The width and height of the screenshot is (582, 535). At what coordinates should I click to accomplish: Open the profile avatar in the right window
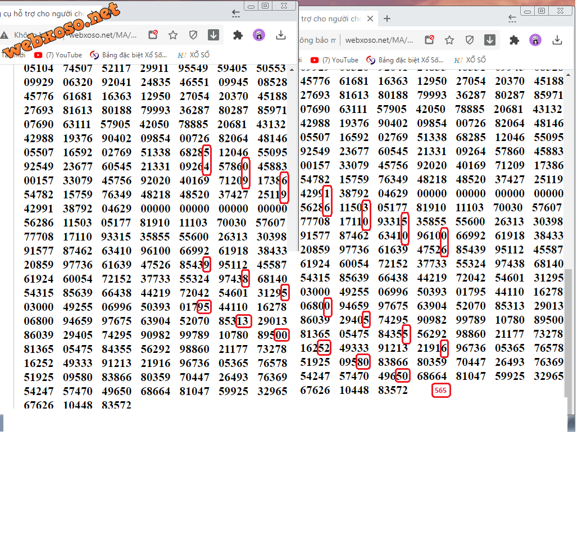(x=535, y=40)
